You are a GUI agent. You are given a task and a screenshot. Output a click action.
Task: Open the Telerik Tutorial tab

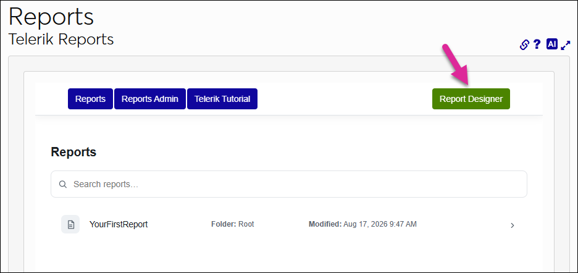click(222, 99)
